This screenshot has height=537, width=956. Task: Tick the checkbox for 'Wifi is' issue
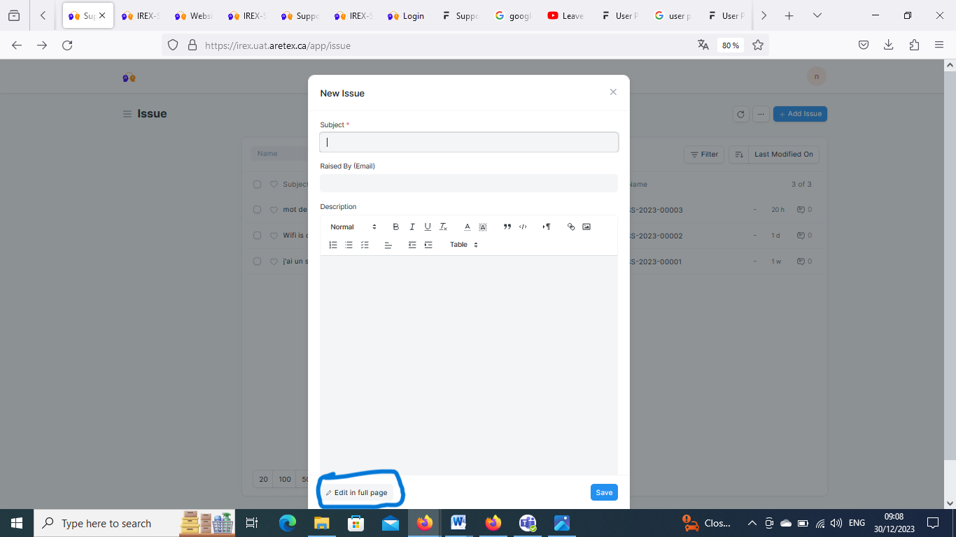click(257, 236)
